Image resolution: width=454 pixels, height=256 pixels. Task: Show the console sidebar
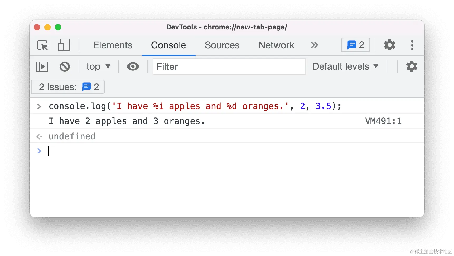coord(42,66)
